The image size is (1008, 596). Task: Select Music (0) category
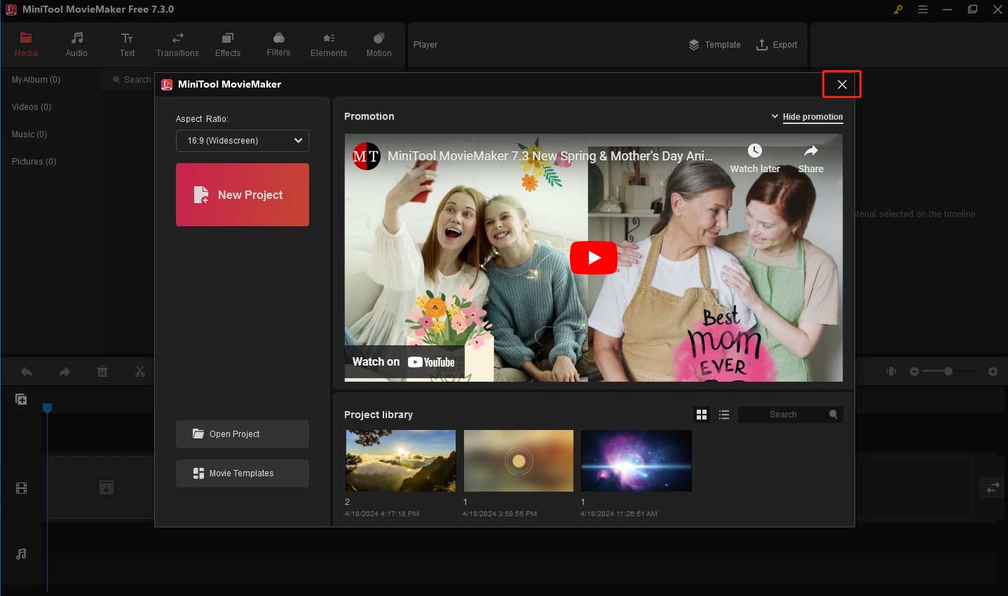pyautogui.click(x=29, y=134)
